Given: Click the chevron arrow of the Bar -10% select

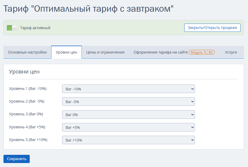Looking at the screenshot, I should [x=192, y=89].
